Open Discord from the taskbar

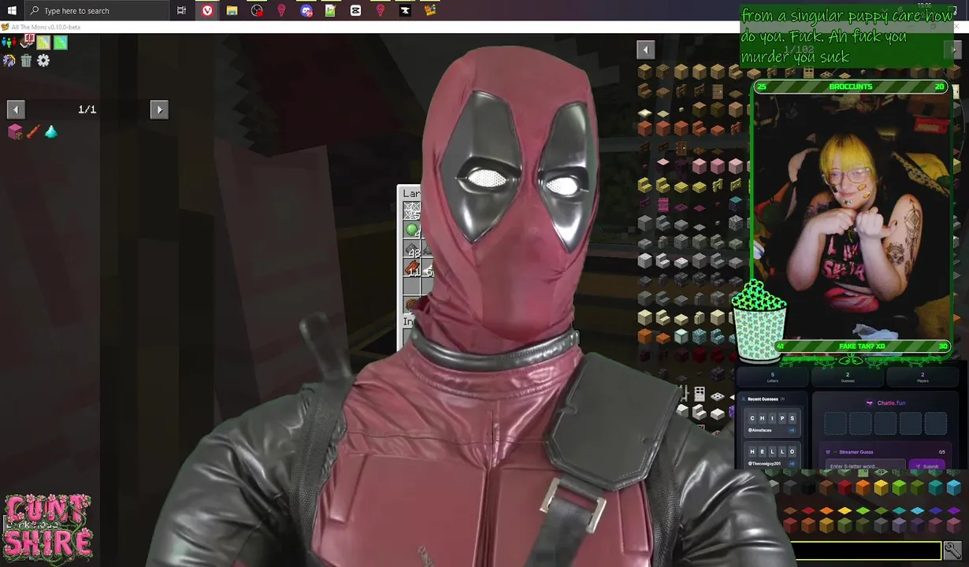click(306, 10)
